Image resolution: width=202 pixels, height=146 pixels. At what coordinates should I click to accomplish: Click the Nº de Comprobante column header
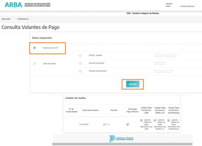pos(71,110)
